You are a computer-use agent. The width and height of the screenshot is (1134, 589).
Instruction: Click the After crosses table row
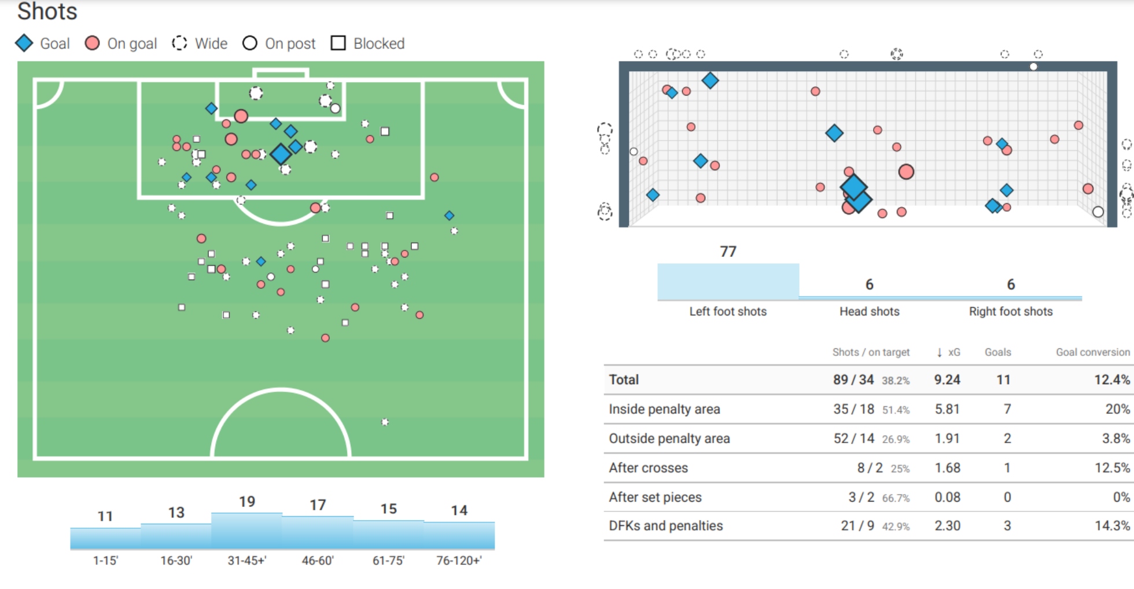coord(648,467)
